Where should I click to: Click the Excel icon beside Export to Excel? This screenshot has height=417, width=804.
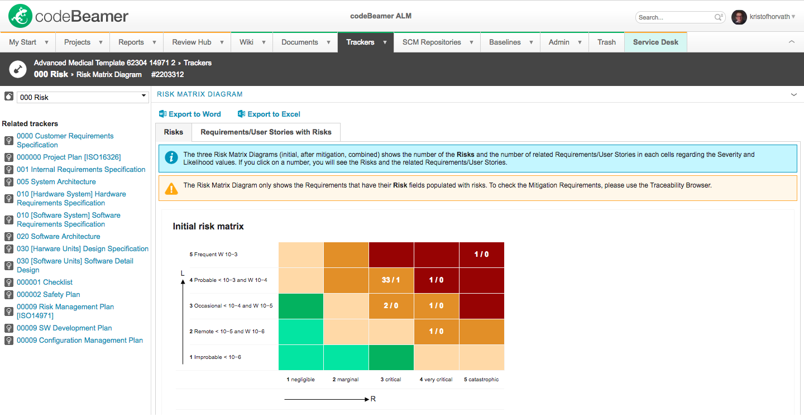pyautogui.click(x=241, y=114)
